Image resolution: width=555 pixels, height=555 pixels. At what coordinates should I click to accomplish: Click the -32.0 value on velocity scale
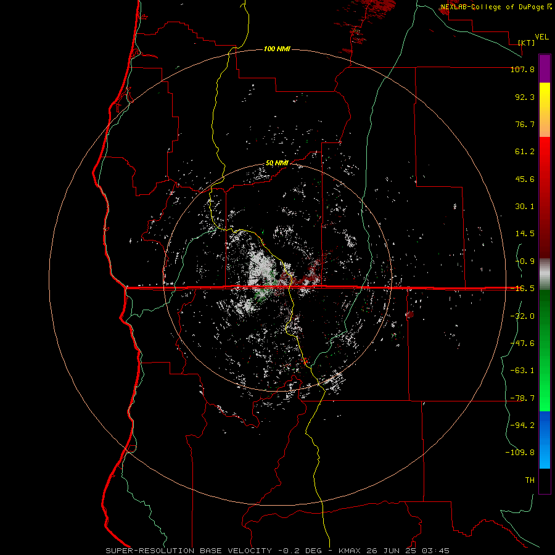522,316
